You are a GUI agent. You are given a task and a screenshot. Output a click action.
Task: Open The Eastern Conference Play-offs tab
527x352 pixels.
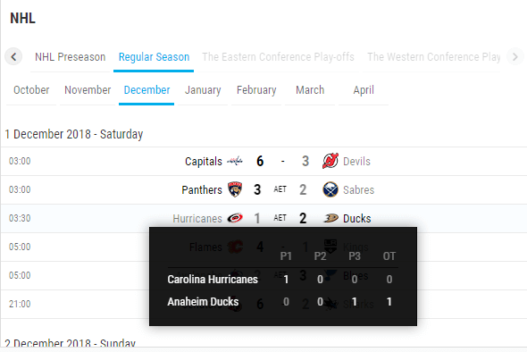click(x=278, y=57)
